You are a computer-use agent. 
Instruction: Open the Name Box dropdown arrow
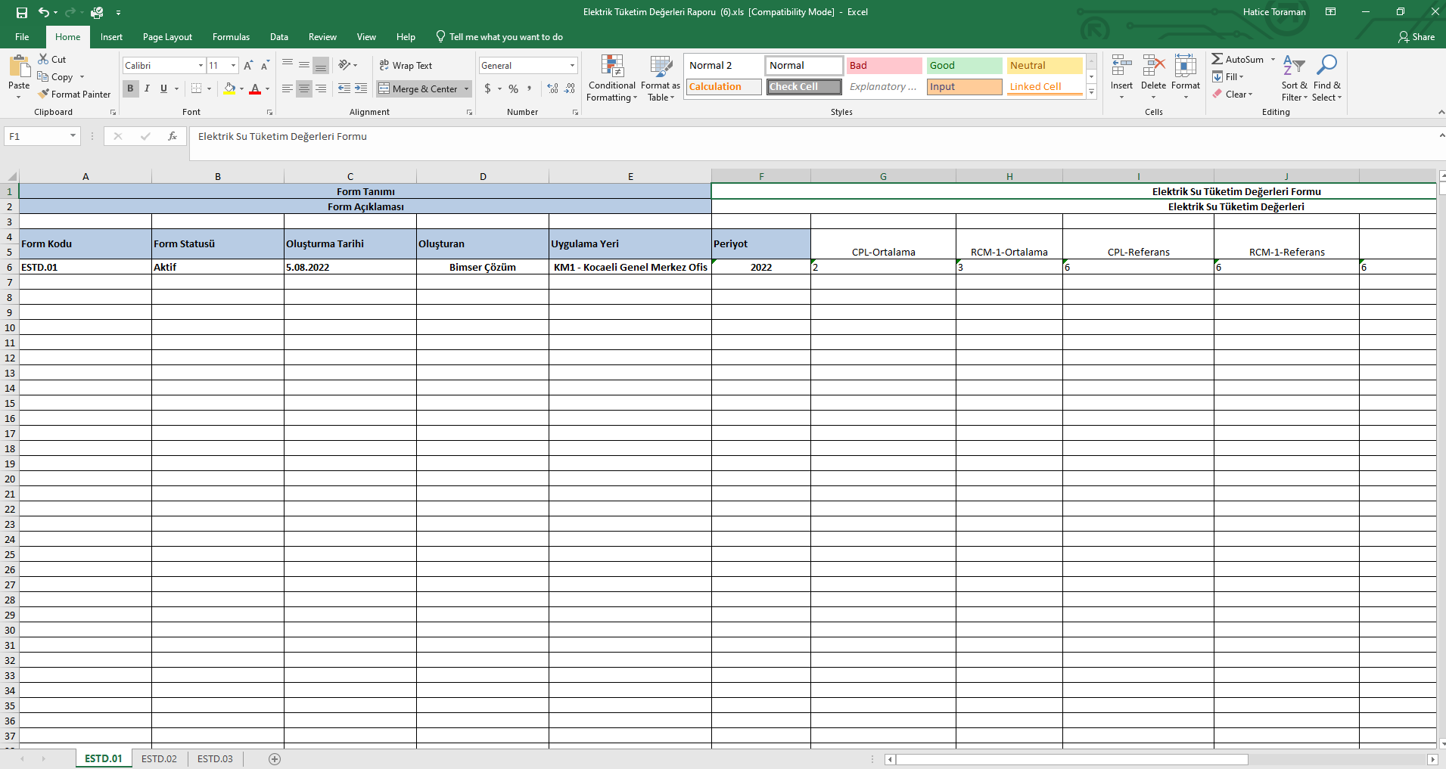73,136
